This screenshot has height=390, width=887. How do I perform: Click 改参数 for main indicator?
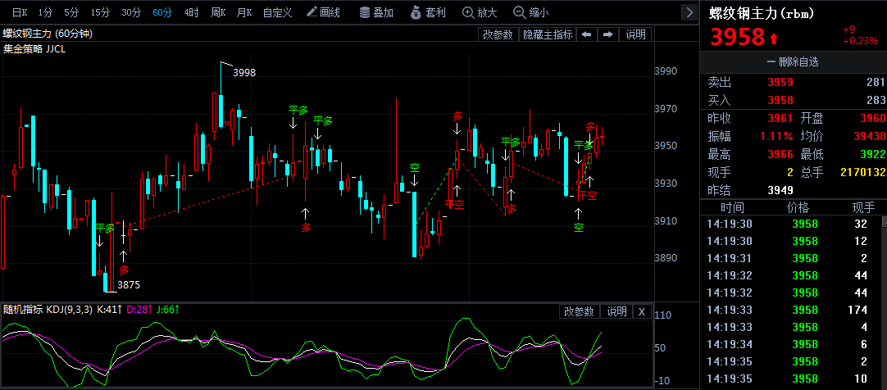click(498, 34)
